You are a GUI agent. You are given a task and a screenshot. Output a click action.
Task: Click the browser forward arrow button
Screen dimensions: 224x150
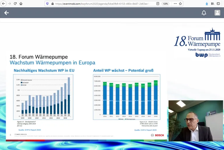[9, 4]
